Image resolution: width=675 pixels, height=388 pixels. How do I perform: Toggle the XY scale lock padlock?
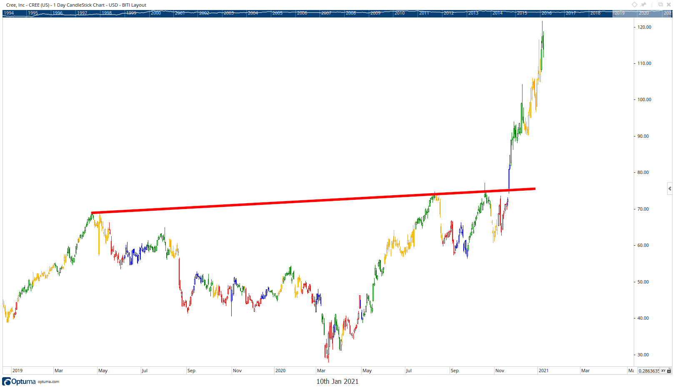[669, 371]
